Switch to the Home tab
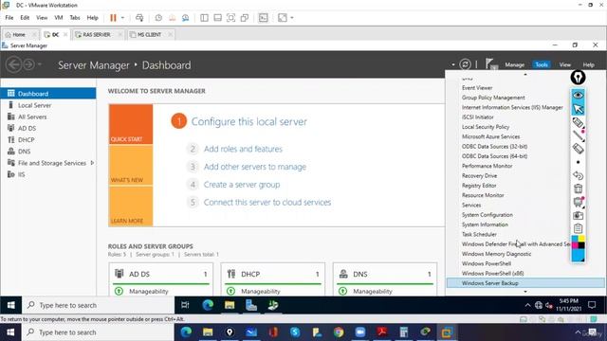The image size is (607, 341). click(19, 34)
